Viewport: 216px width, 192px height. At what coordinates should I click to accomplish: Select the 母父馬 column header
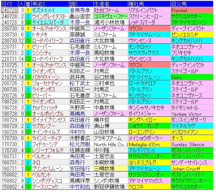click(192, 4)
